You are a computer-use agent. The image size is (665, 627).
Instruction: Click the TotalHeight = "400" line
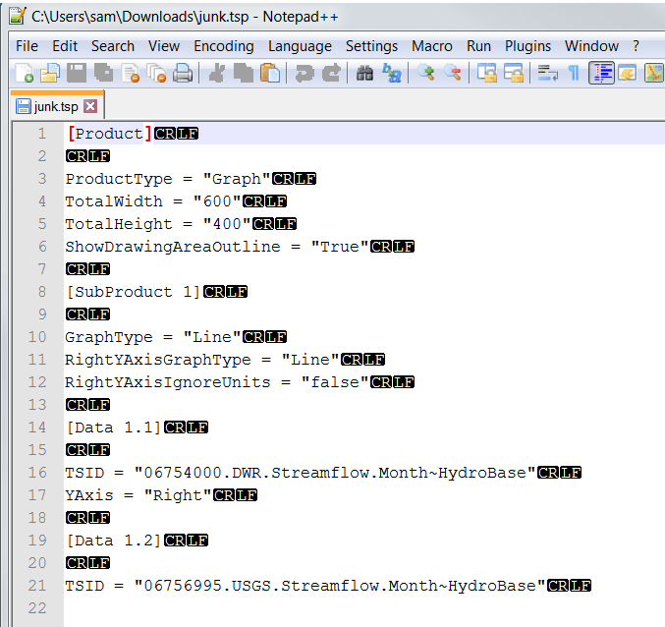(x=158, y=223)
